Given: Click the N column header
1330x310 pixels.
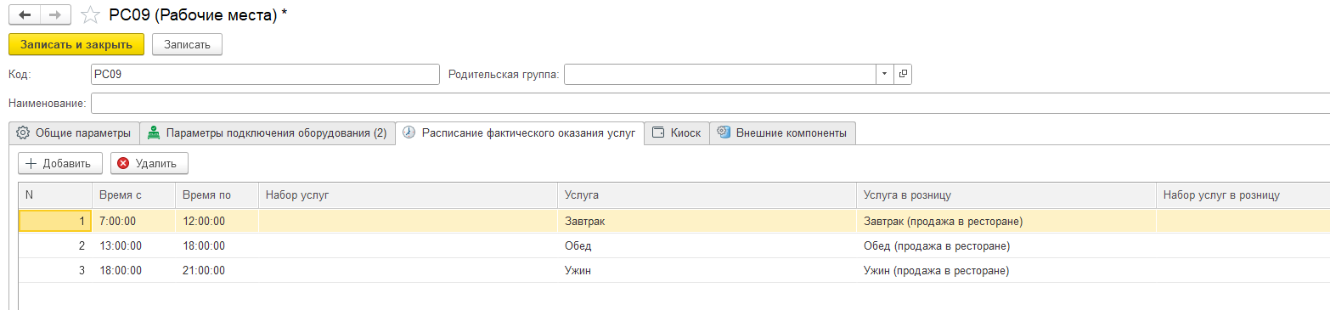Looking at the screenshot, I should pos(55,195).
